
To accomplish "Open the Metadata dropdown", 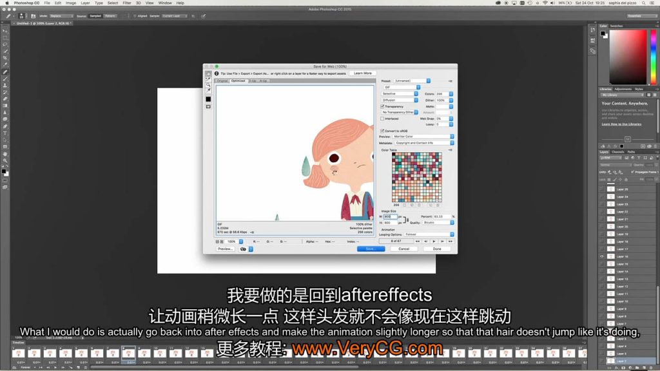I will (424, 143).
